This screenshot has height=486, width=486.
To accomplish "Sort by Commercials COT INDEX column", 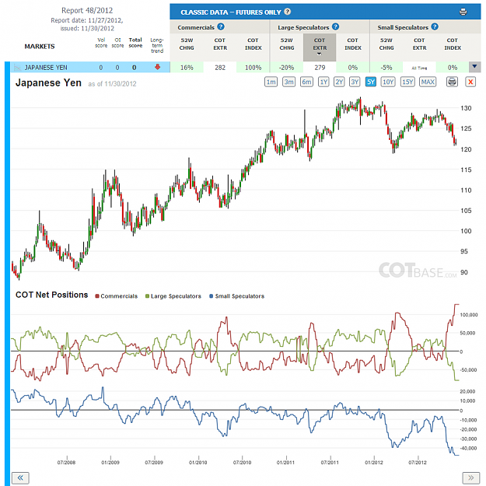I will coord(253,44).
